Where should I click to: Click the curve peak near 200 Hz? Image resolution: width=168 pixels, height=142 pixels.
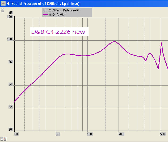[x=114, y=41]
